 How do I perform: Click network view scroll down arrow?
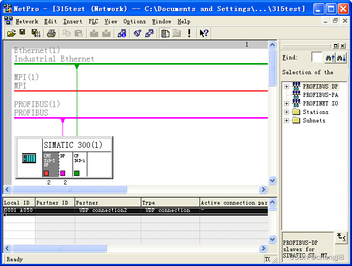(x=272, y=180)
